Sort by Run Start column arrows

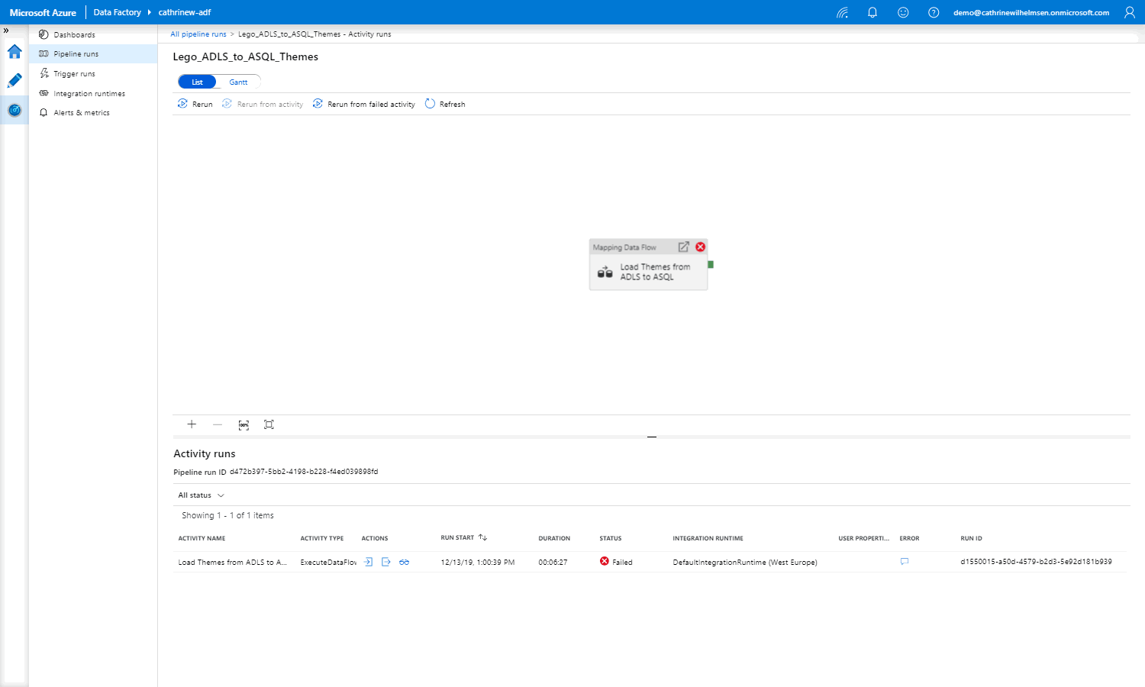482,537
